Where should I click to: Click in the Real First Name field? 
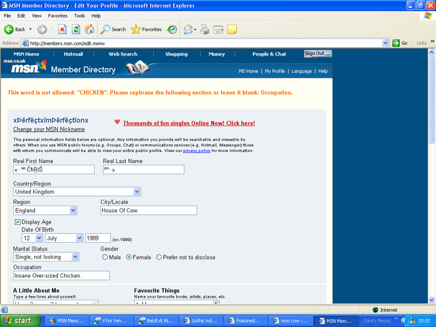[x=54, y=169]
